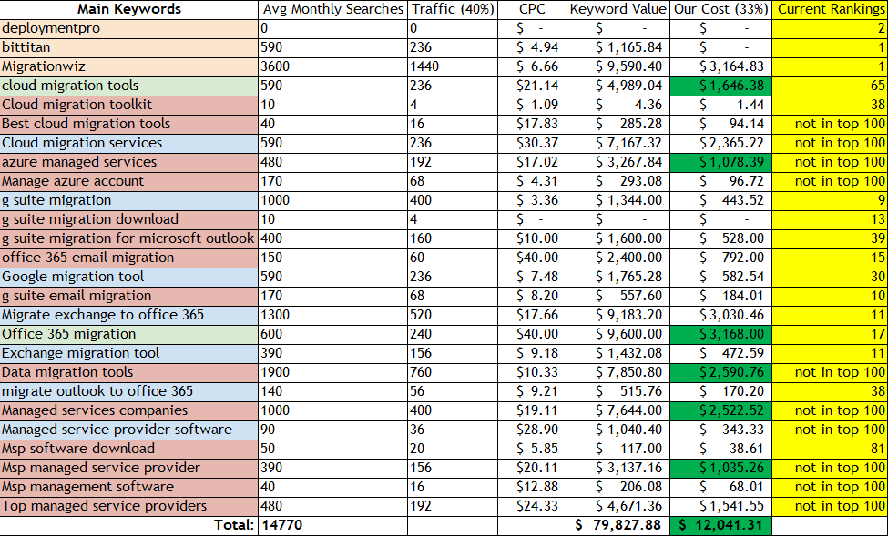This screenshot has height=536, width=888.
Task: Click the 'Data migration tools' cell
Action: point(129,372)
